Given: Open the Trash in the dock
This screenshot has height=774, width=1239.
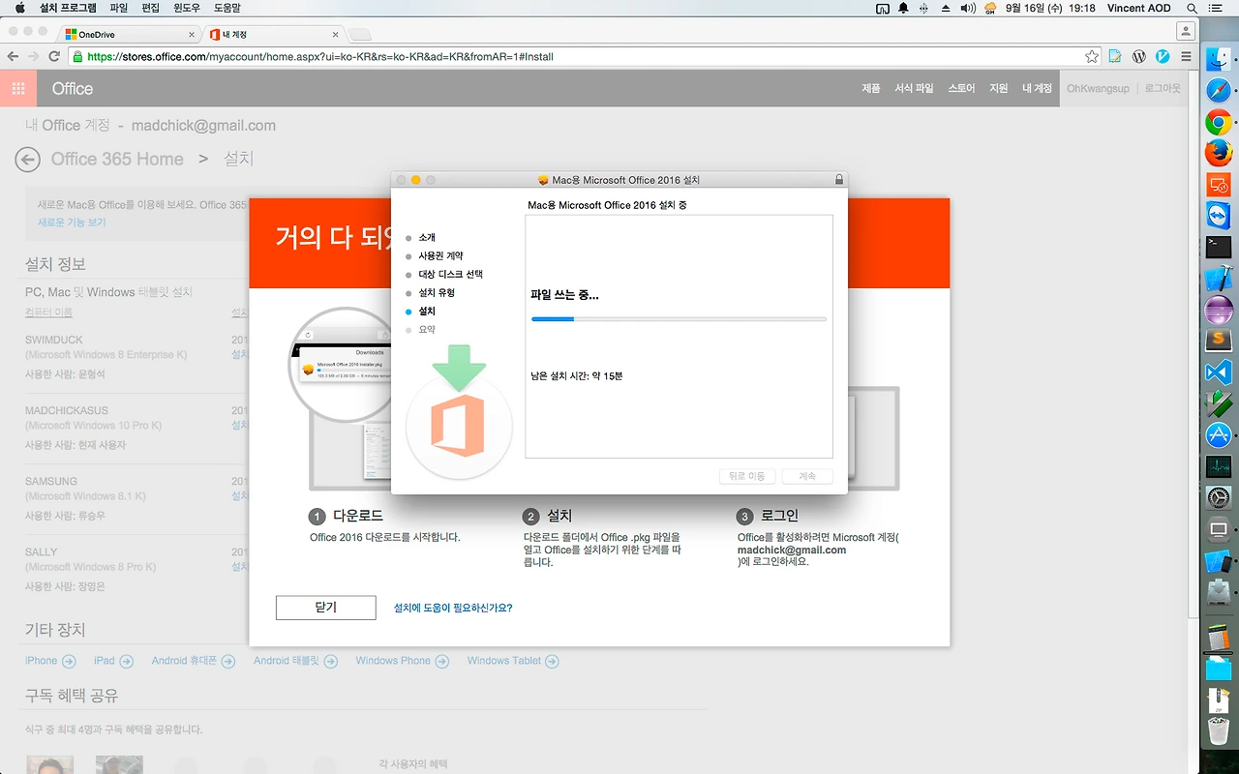Looking at the screenshot, I should 1219,730.
